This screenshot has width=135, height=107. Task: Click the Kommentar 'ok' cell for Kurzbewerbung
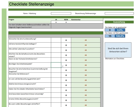pos(86,40)
